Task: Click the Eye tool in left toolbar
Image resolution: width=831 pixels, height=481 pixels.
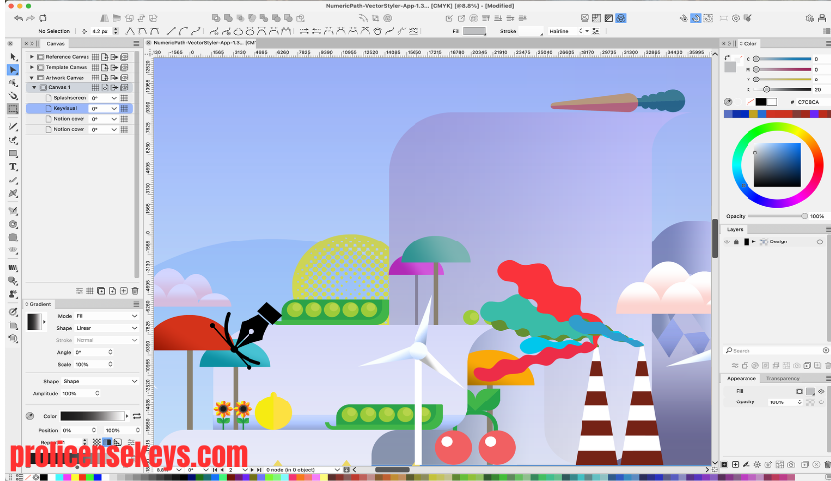Action: coord(13,250)
